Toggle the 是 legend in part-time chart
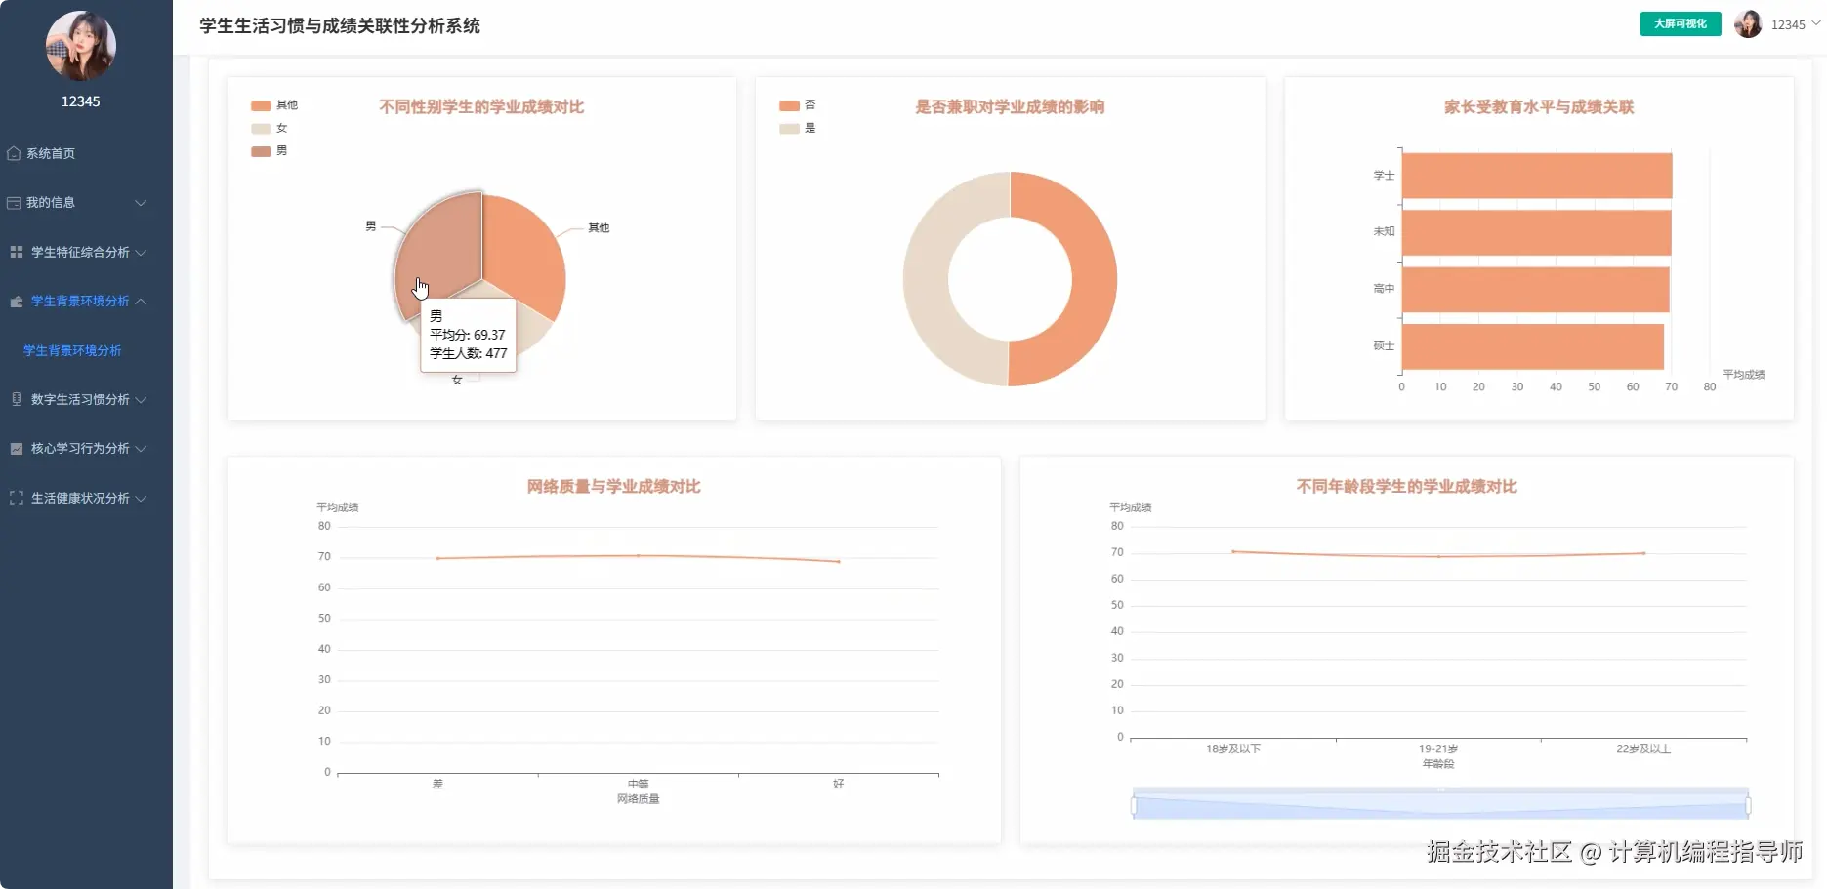 pyautogui.click(x=798, y=128)
